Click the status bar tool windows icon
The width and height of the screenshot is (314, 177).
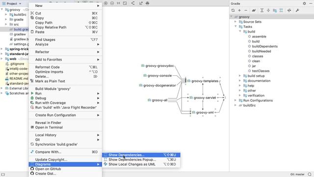(3, 175)
